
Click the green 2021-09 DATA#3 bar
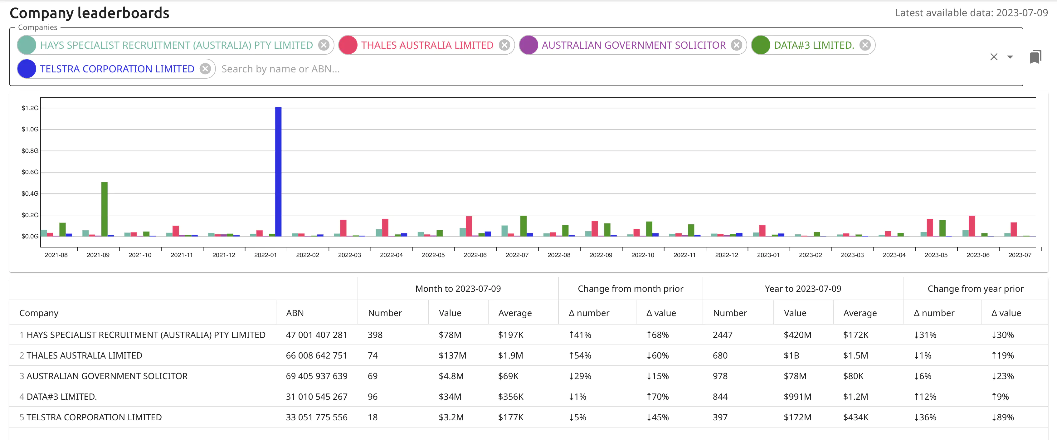pyautogui.click(x=104, y=209)
